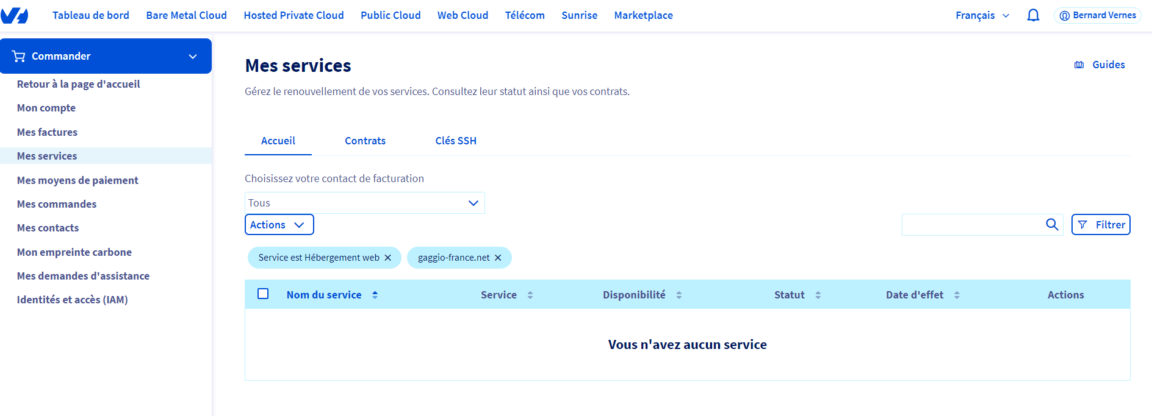Viewport: 1152px width, 416px height.
Task: Sort by Disponibilité column arrows
Action: 679,295
